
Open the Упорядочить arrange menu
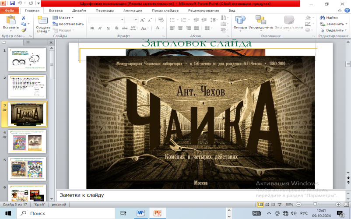[x=261, y=23]
